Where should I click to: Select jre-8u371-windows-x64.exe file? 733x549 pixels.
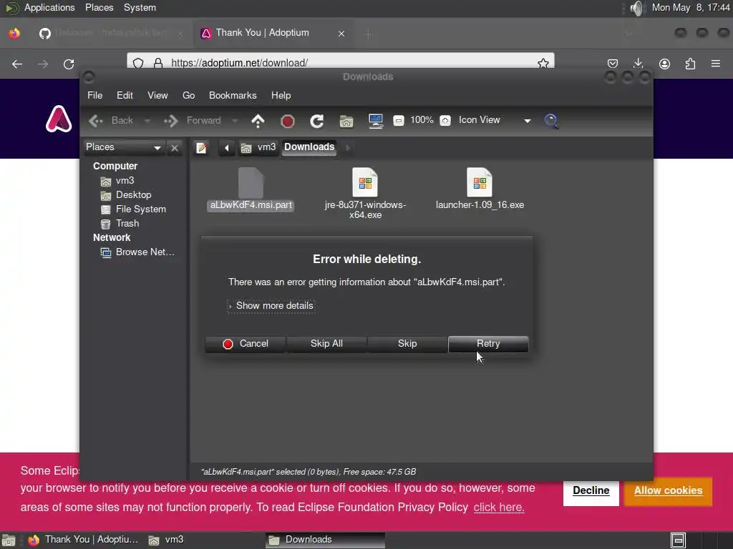coord(365,193)
